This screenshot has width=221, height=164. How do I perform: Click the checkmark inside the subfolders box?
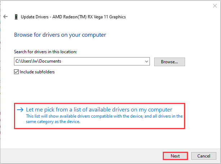(x=16, y=72)
